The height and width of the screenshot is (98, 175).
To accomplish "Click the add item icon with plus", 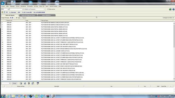I will coord(25,83).
